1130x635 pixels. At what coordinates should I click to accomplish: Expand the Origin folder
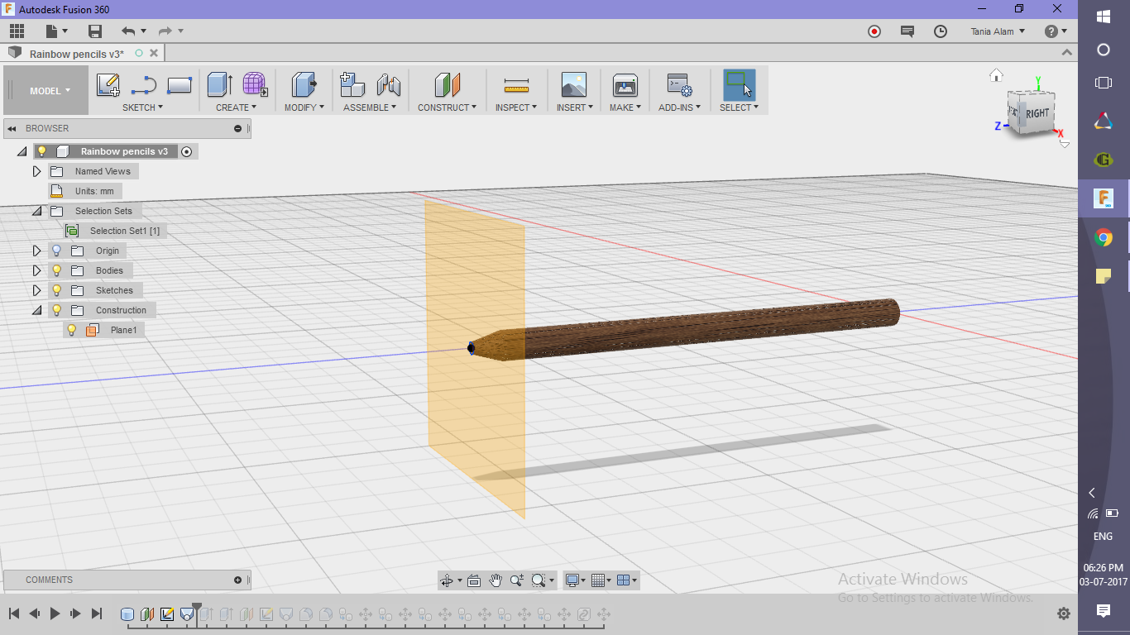[36, 251]
